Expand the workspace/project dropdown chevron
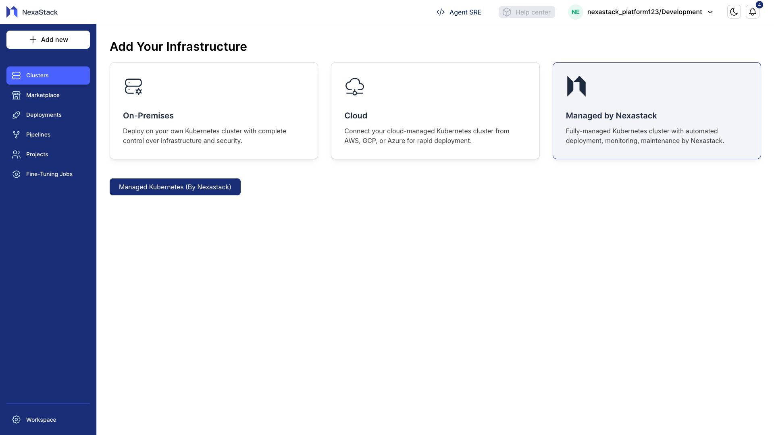This screenshot has height=435, width=774. coord(710,12)
